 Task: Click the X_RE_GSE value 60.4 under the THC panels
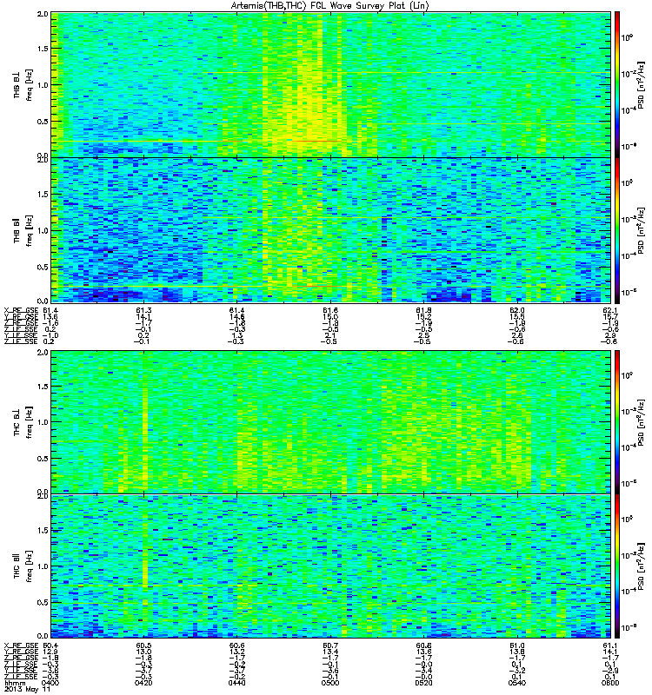coord(50,645)
